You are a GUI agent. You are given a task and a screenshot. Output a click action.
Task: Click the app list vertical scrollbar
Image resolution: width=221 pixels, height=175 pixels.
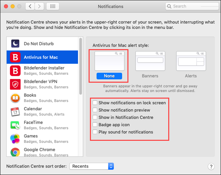80,66
